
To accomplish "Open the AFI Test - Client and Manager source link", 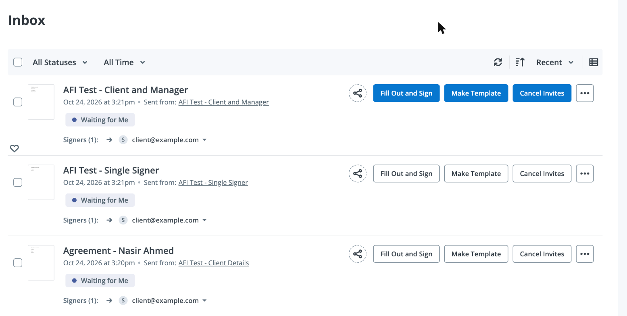I will pos(224,102).
